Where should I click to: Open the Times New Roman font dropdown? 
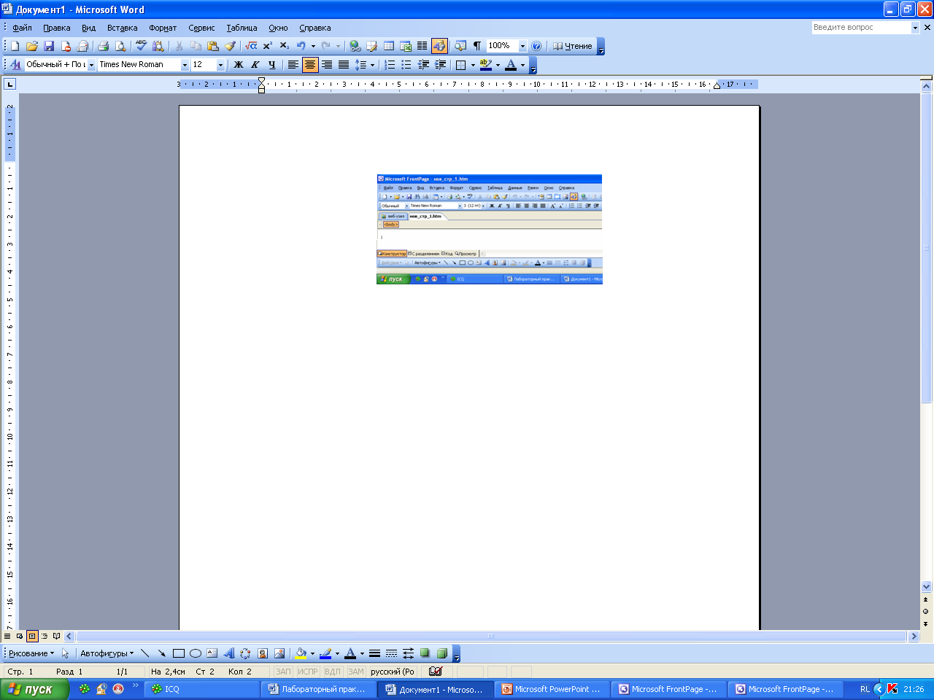(185, 65)
